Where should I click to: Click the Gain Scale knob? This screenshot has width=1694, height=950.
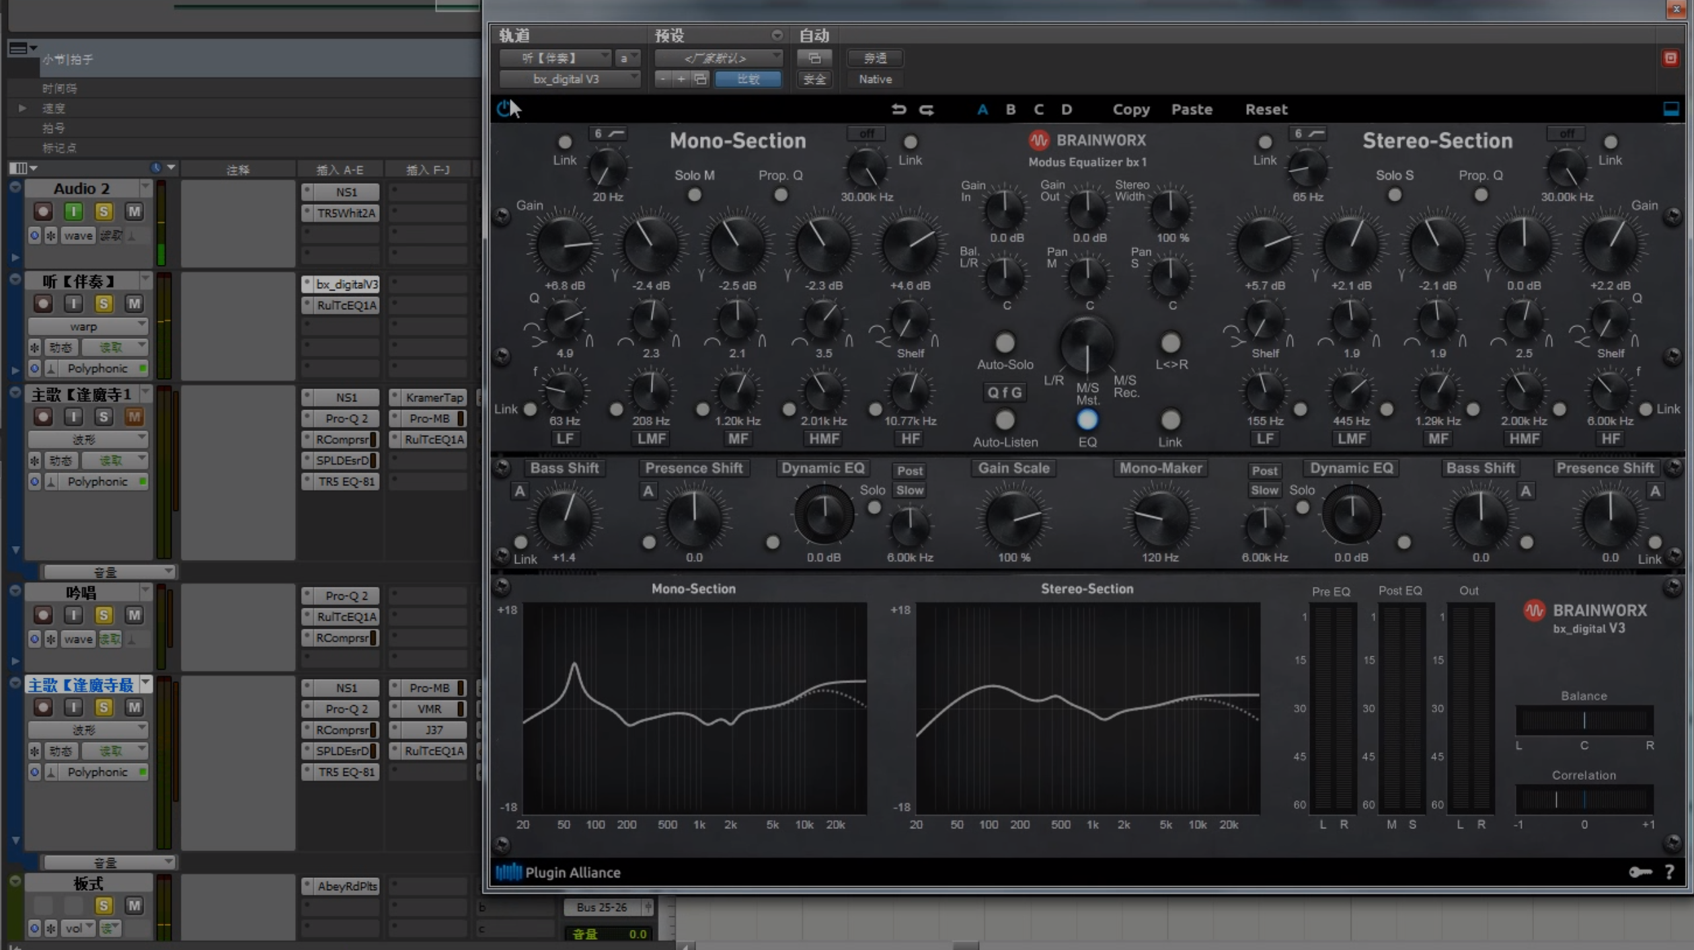pos(1013,518)
